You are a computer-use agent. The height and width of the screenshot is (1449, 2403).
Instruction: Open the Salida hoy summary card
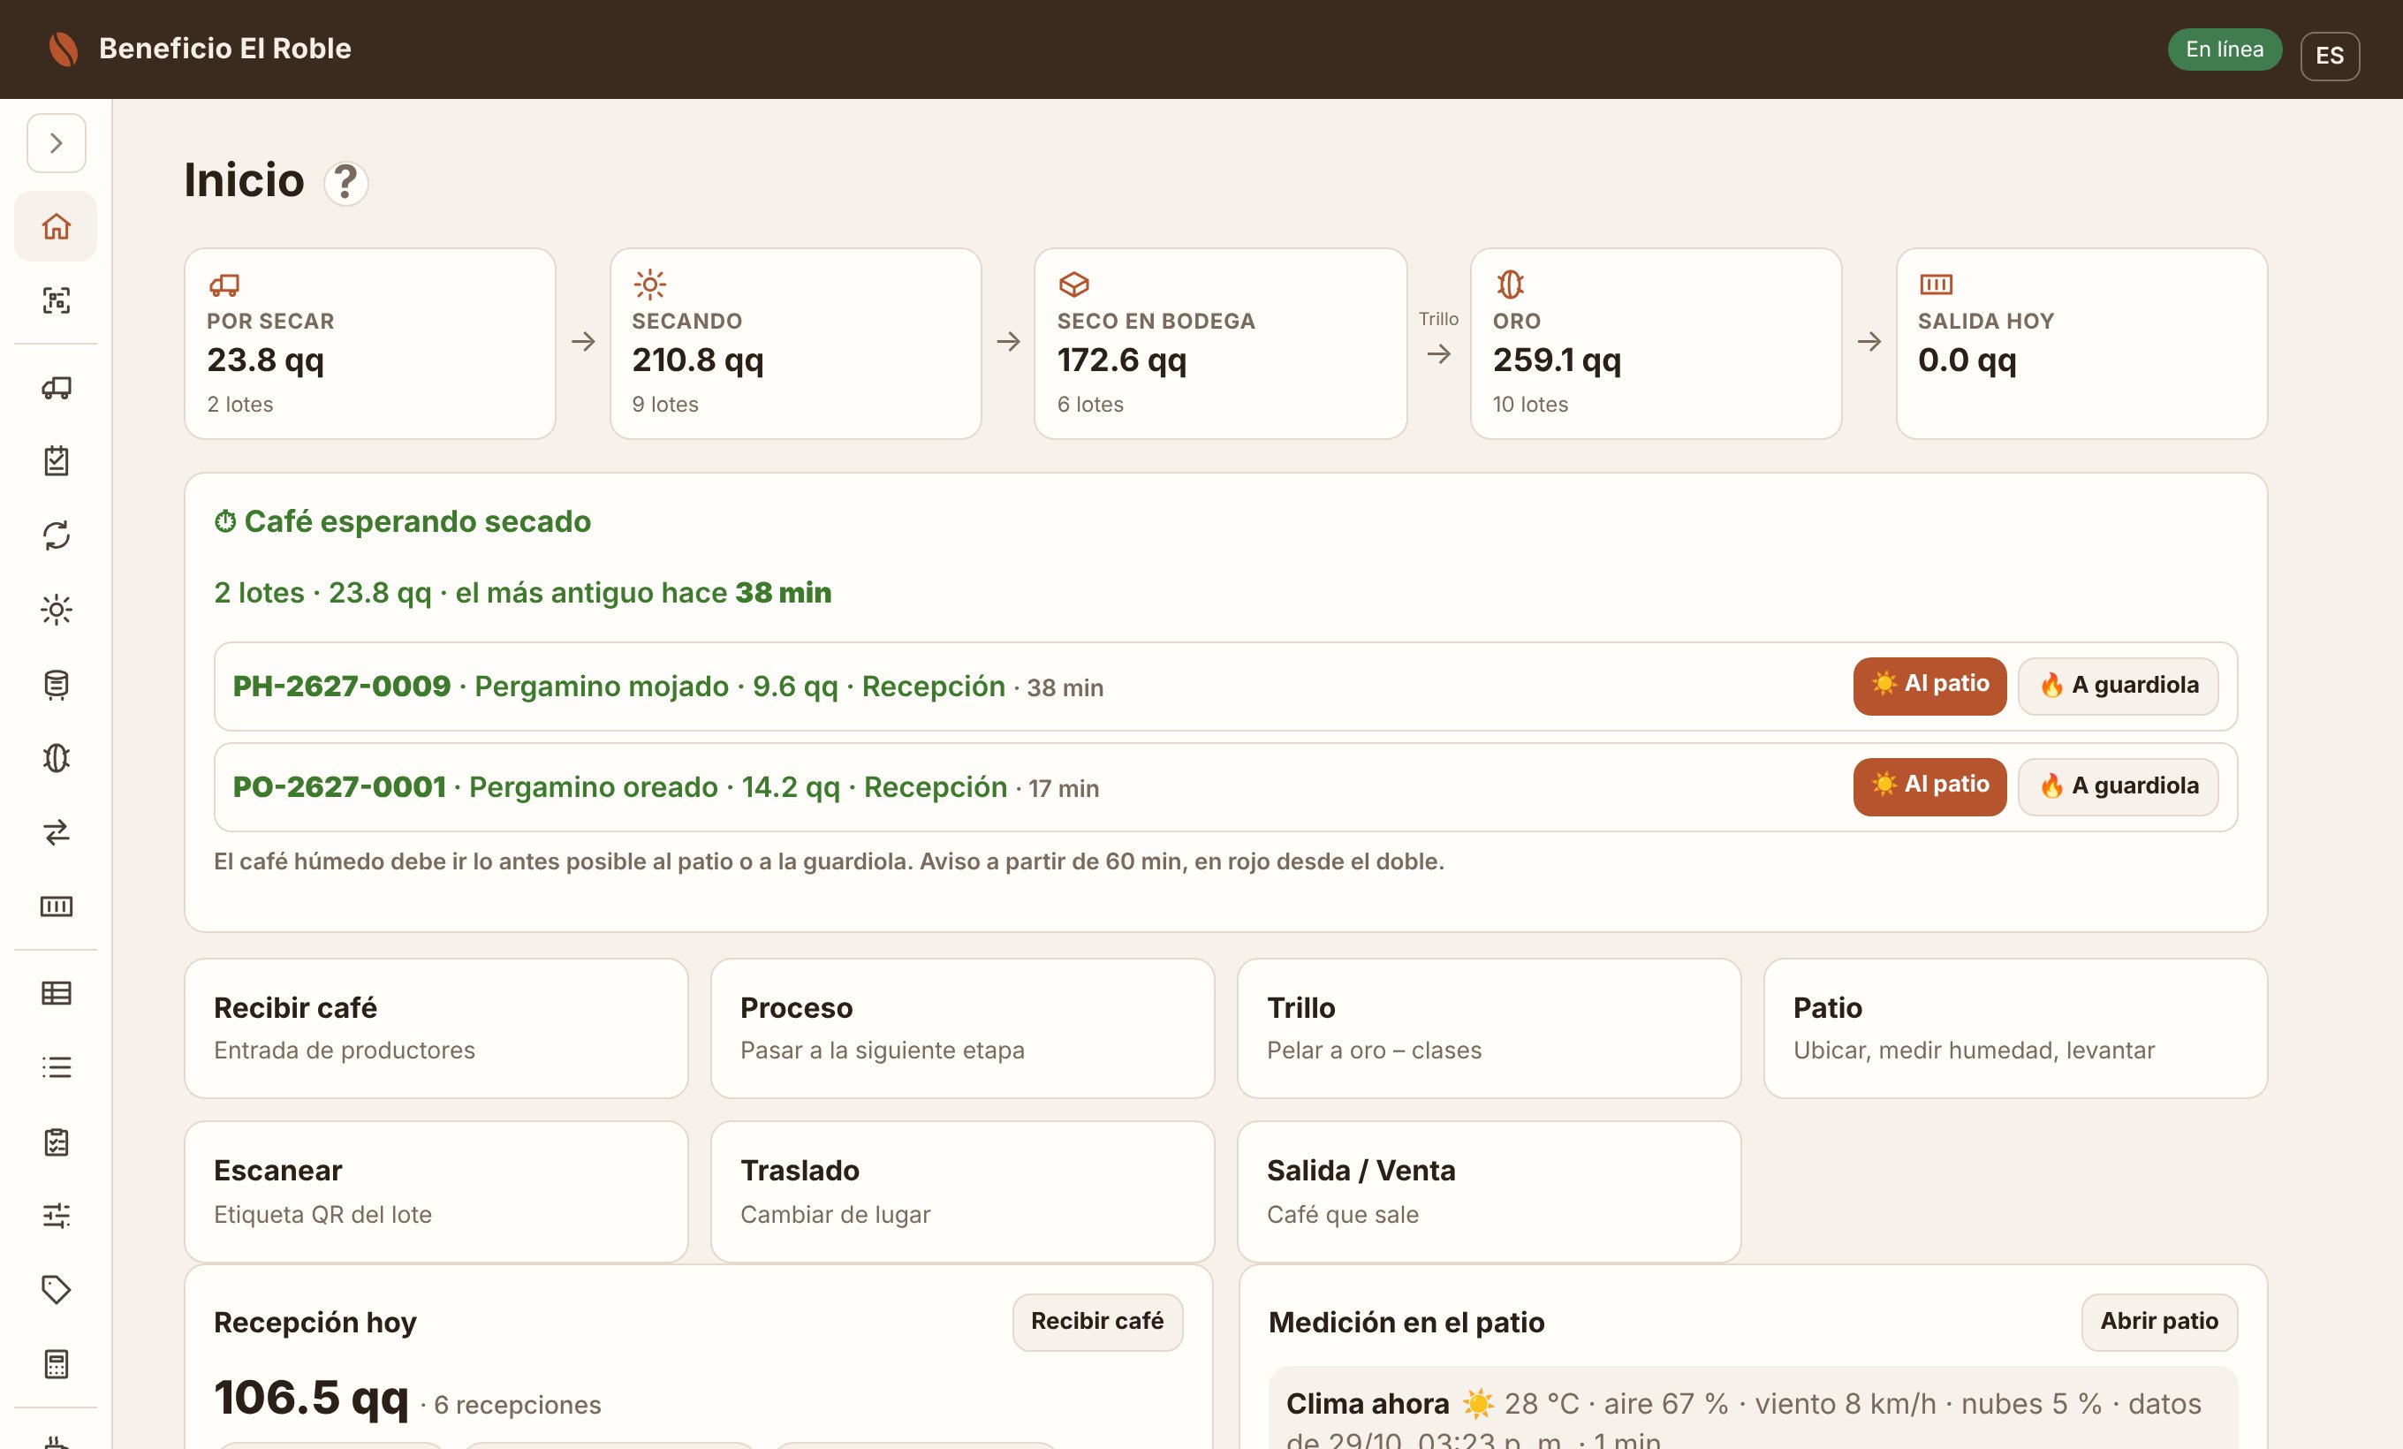point(2081,343)
